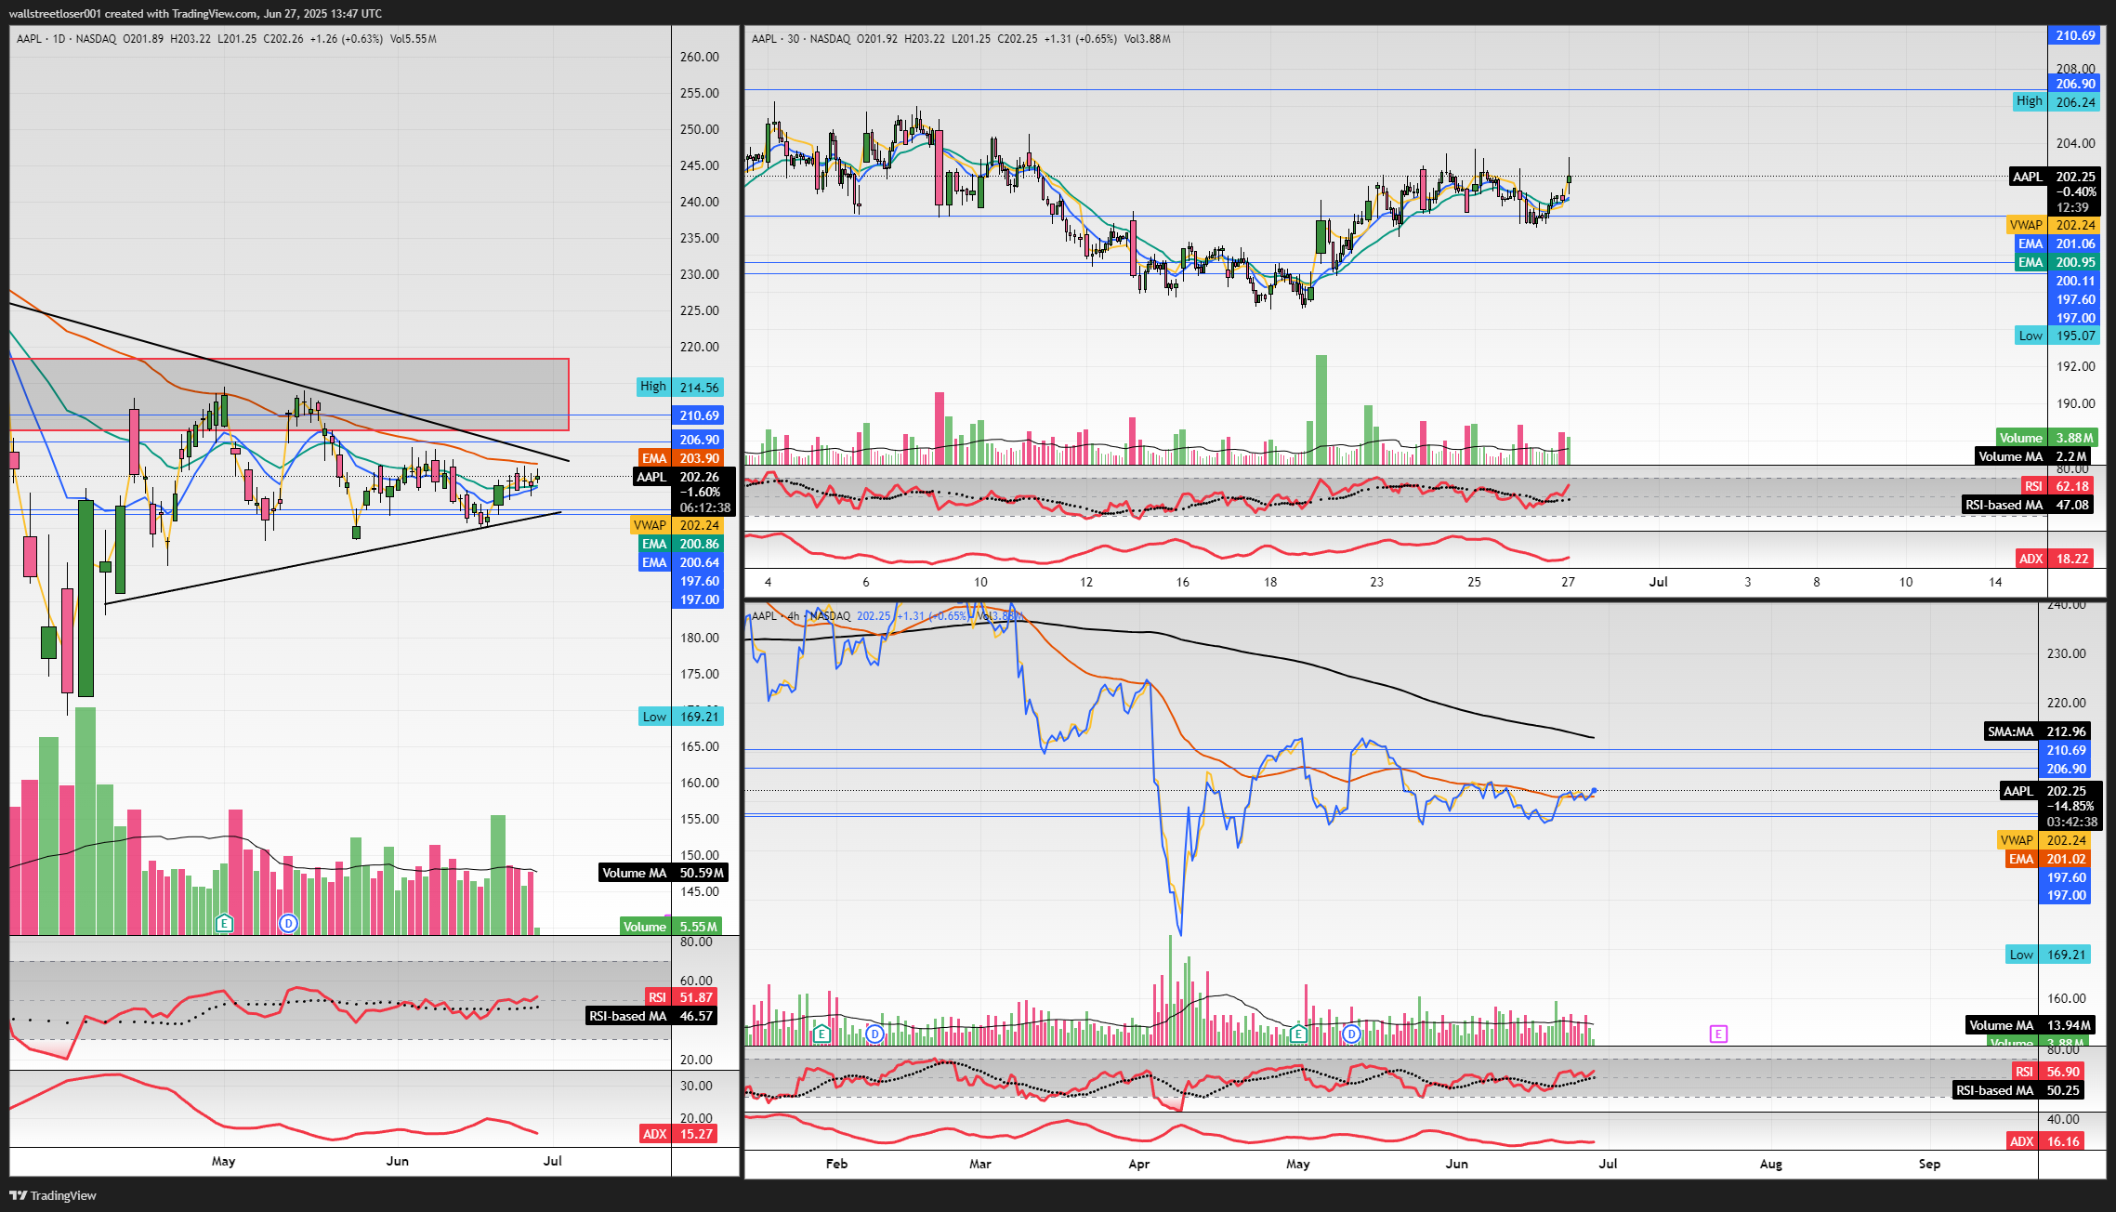Click Volume 3.88M label on 30-minute chart

coord(2046,438)
